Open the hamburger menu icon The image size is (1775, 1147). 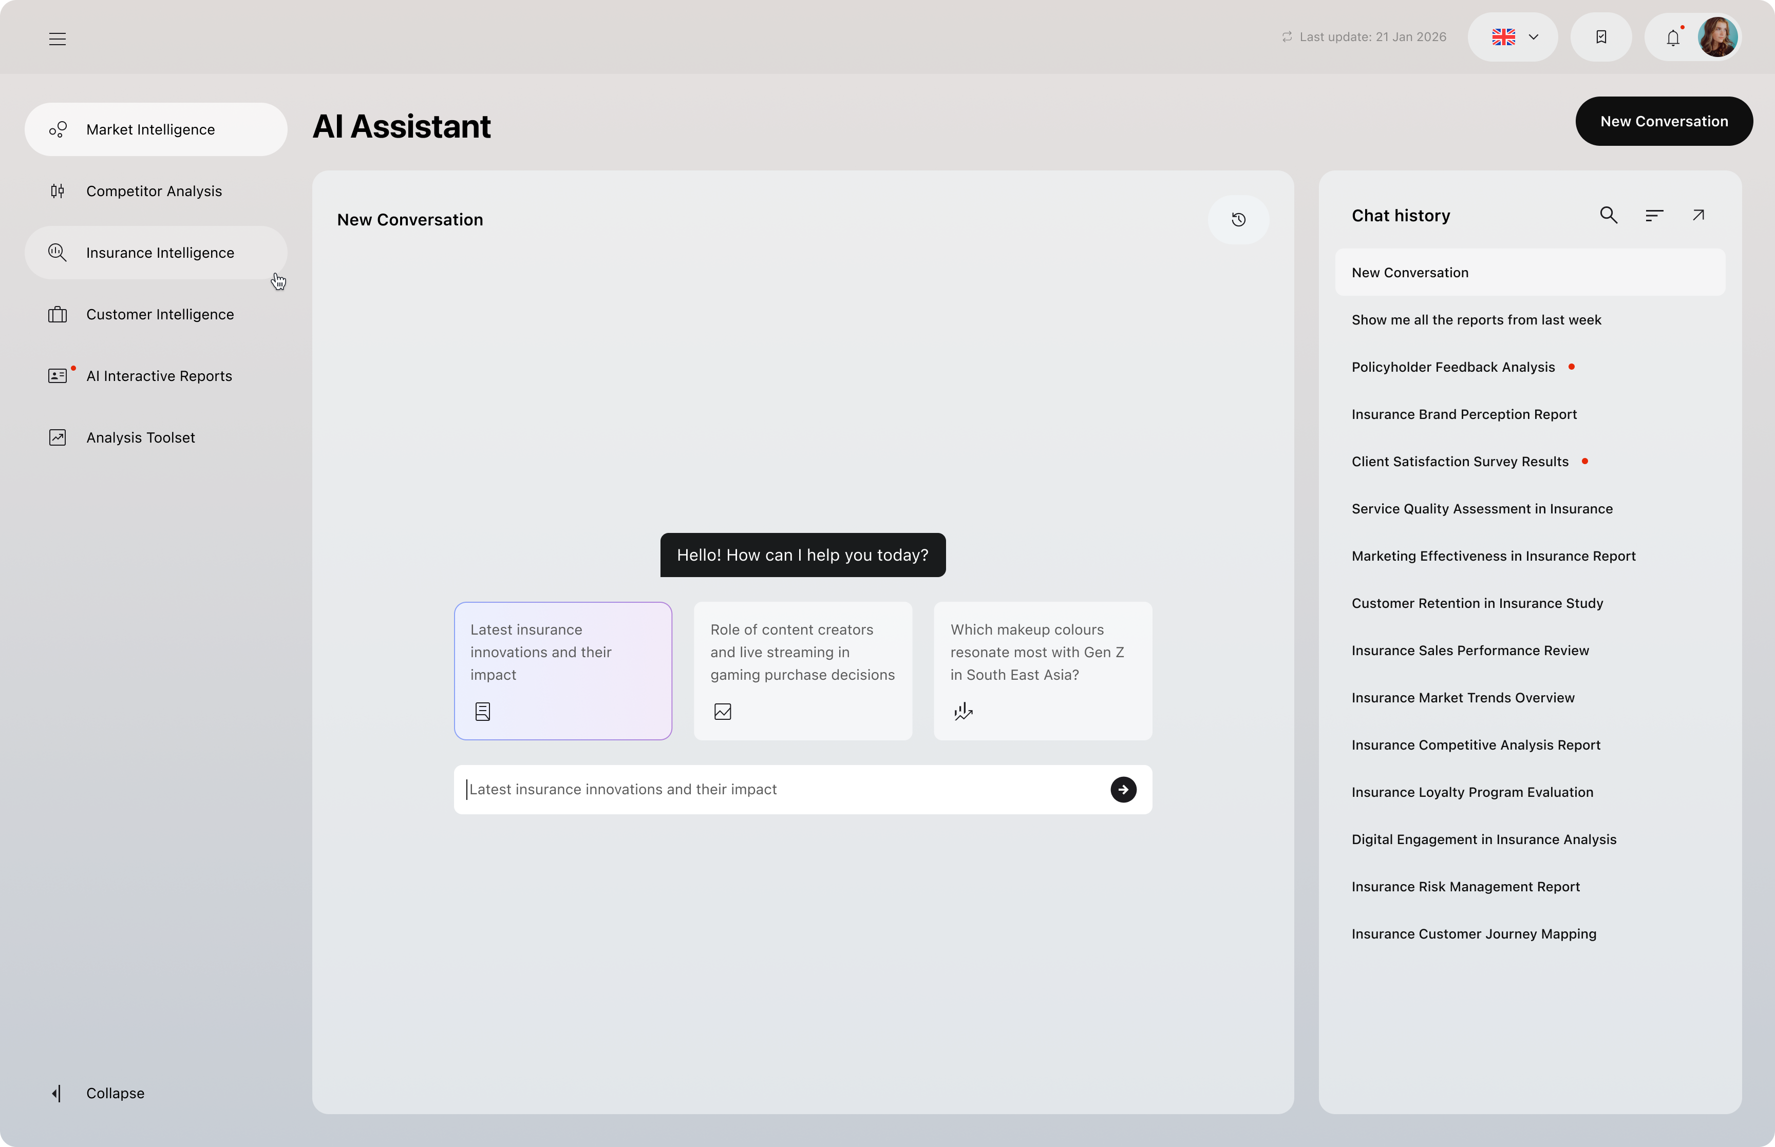58,39
